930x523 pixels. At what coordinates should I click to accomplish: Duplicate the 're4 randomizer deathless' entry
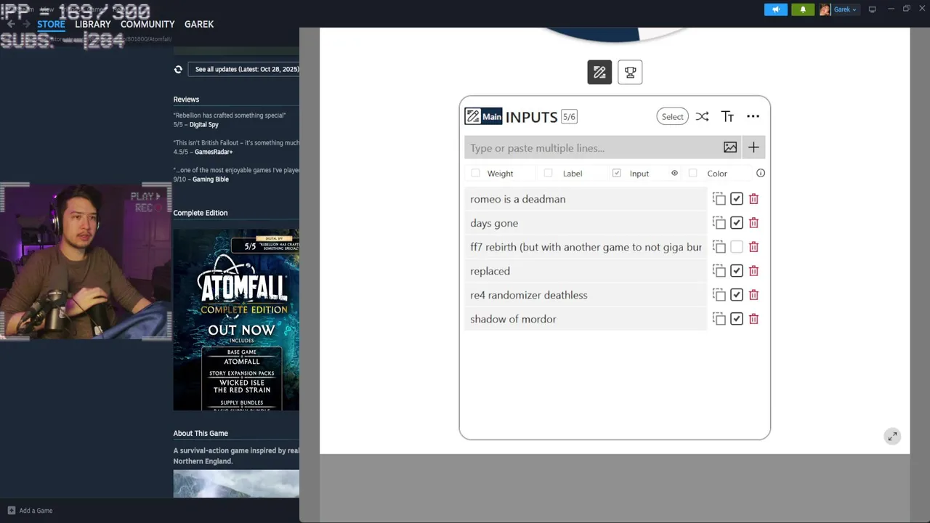719,294
